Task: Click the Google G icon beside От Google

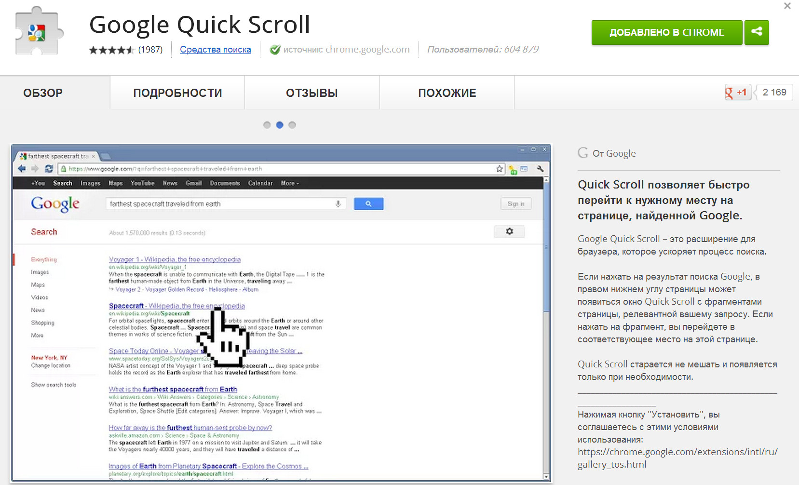Action: pos(583,153)
